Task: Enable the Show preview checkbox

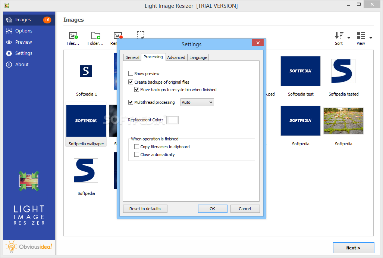Action: (131, 73)
